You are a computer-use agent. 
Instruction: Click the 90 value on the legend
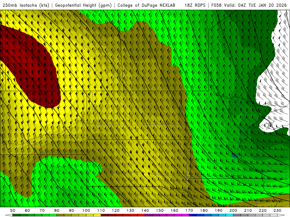click(71, 210)
